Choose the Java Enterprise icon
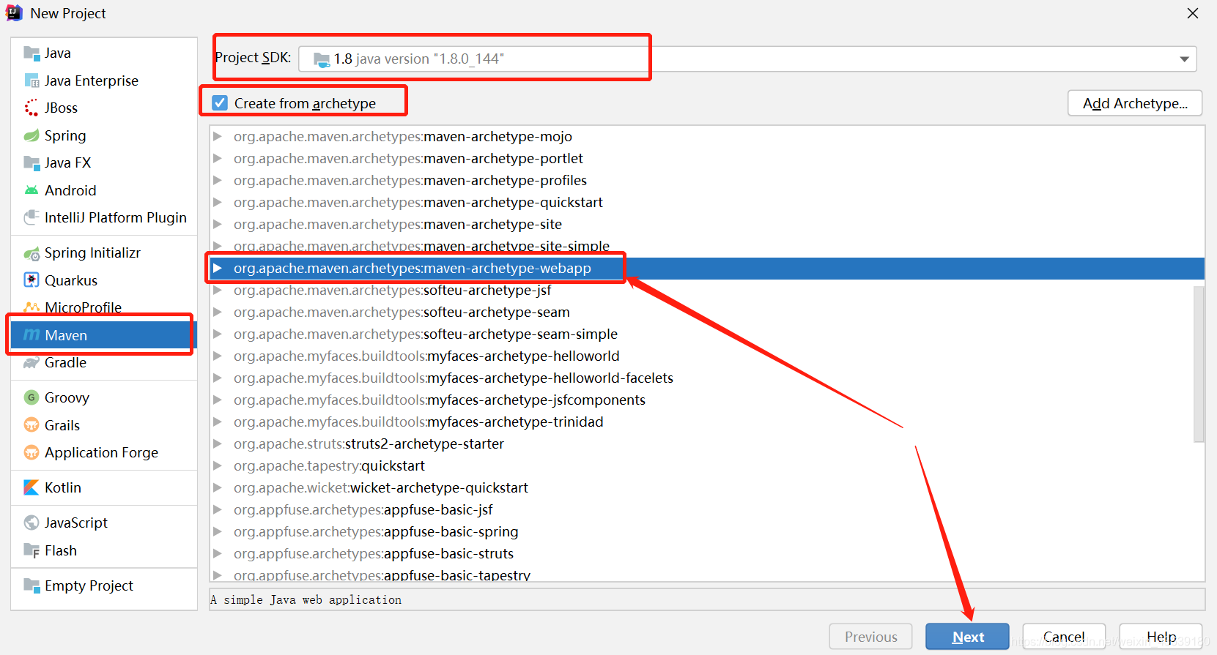This screenshot has height=655, width=1217. 32,81
